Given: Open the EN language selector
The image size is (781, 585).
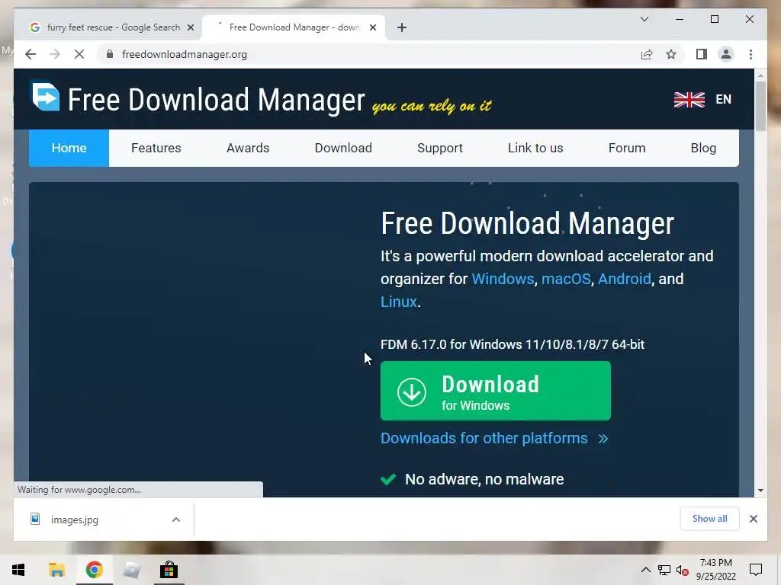Looking at the screenshot, I should pos(723,99).
